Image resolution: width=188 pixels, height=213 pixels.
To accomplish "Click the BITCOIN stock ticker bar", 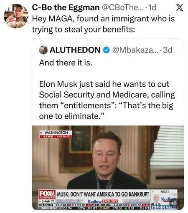I will click(x=94, y=205).
